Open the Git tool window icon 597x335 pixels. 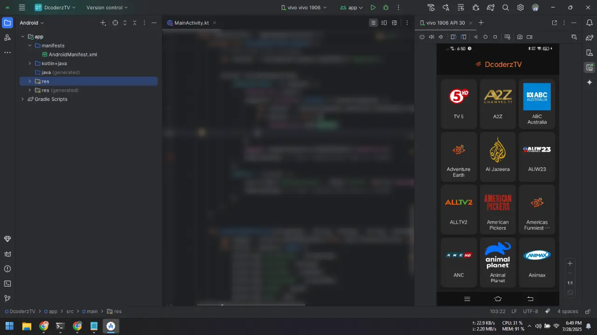coord(7,298)
